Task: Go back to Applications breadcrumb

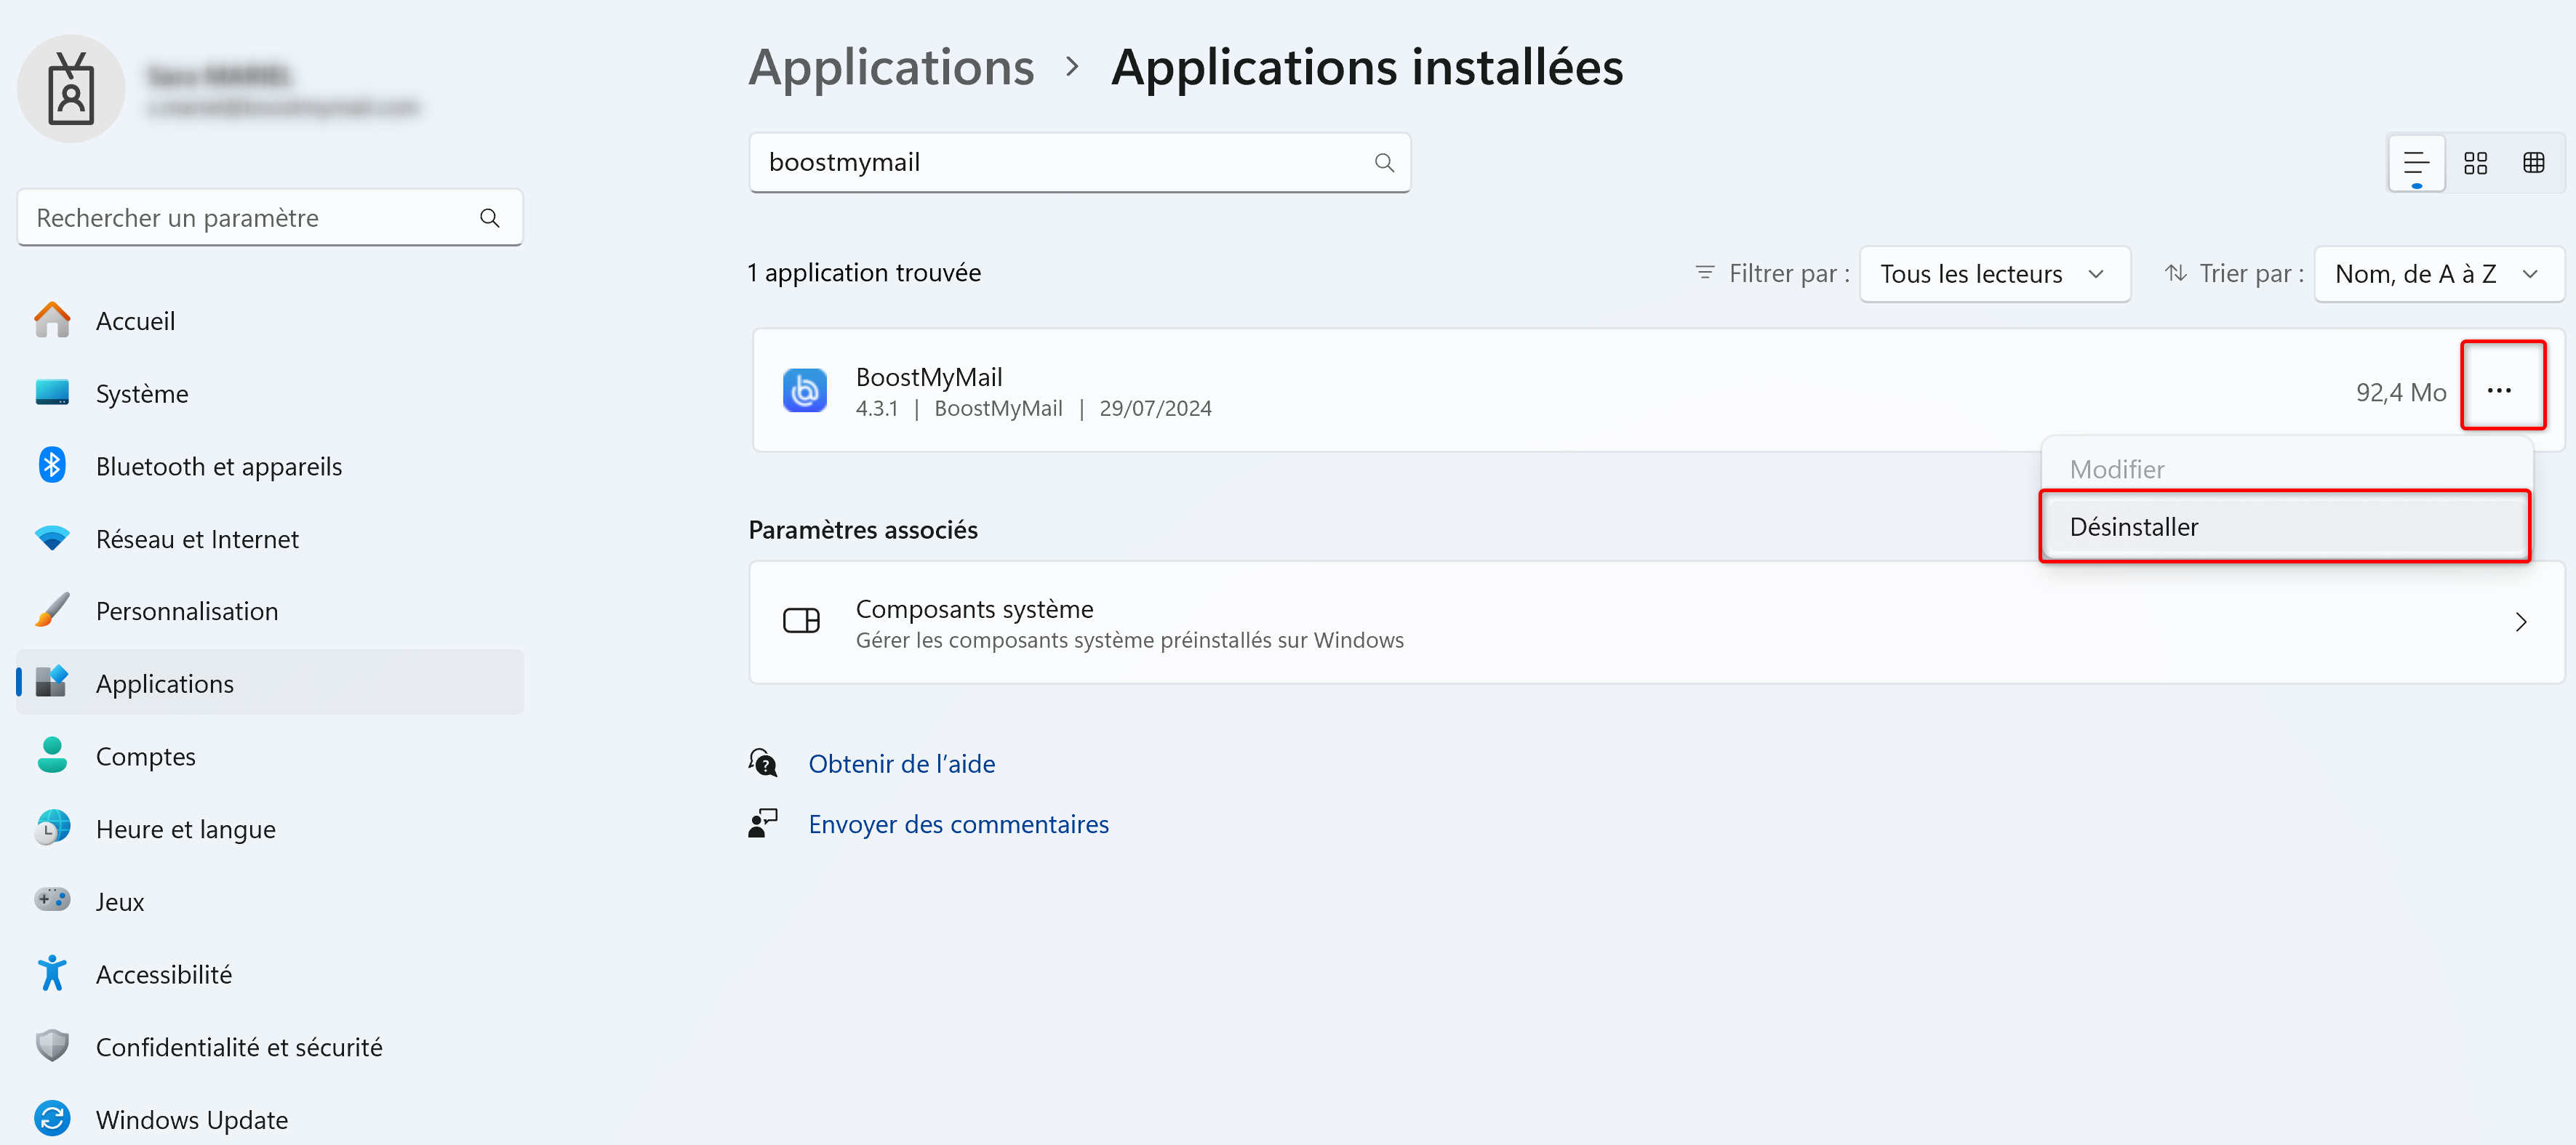Action: (x=891, y=67)
